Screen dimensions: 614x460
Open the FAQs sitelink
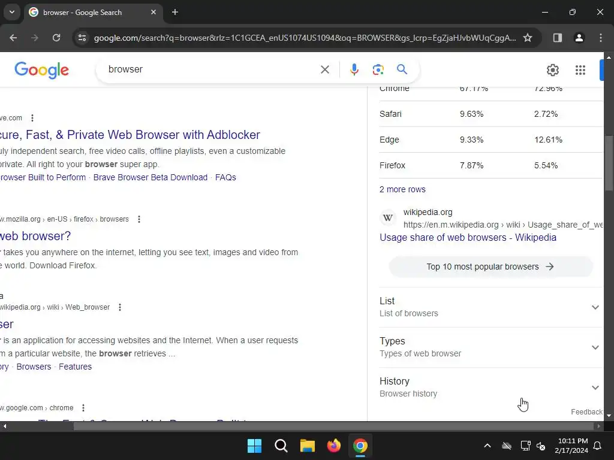click(225, 177)
